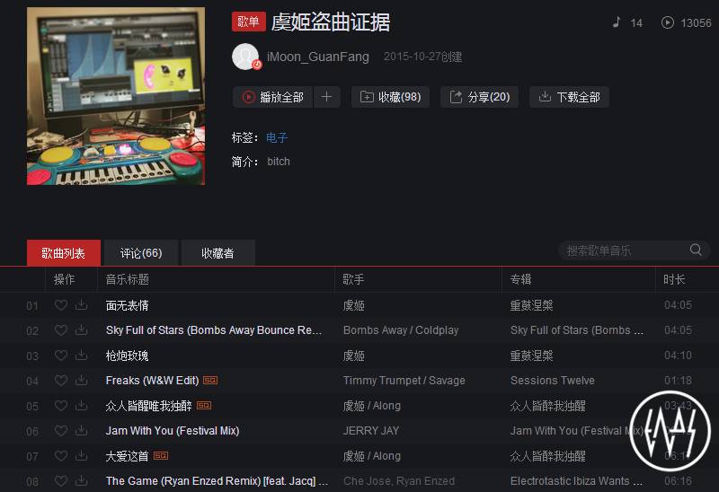Viewport: 719px width, 492px height.
Task: Toggle heart for Sky Full of Stars
Action: tap(60, 330)
